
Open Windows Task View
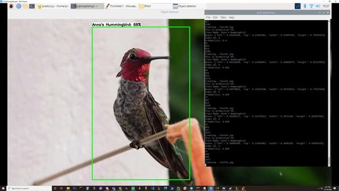pyautogui.click(x=61, y=188)
